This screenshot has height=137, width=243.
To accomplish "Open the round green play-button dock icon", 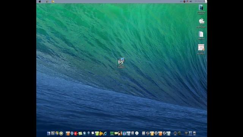I will coord(61,133).
